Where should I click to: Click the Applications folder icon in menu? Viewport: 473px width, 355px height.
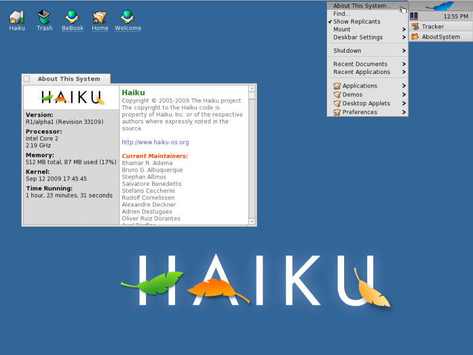click(337, 86)
